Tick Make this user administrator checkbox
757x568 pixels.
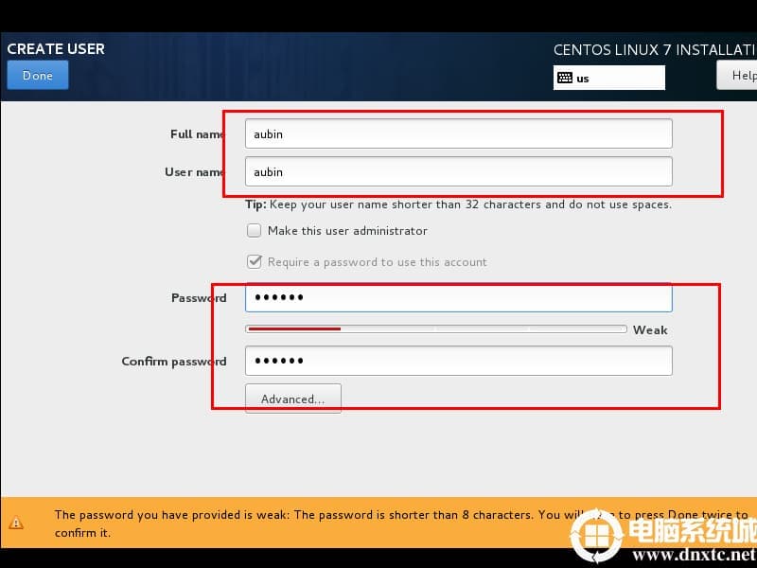tap(254, 230)
